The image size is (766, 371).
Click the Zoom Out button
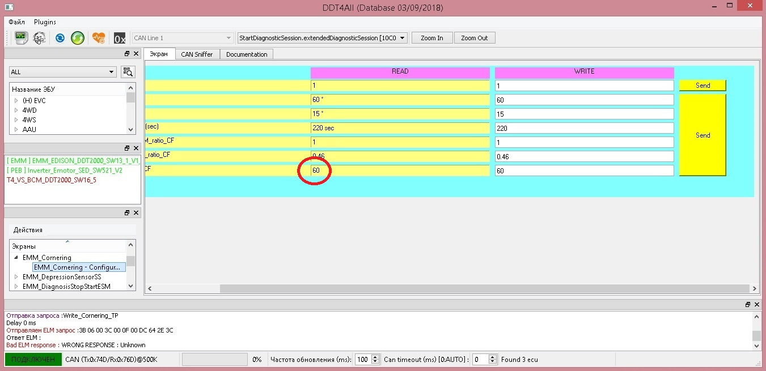[x=474, y=38]
